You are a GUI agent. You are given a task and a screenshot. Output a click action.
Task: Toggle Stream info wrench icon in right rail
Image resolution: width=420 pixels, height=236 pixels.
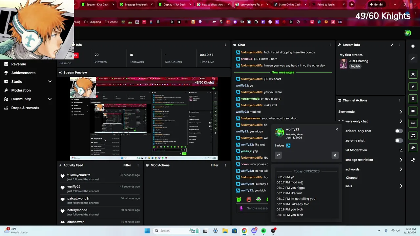[x=413, y=147]
